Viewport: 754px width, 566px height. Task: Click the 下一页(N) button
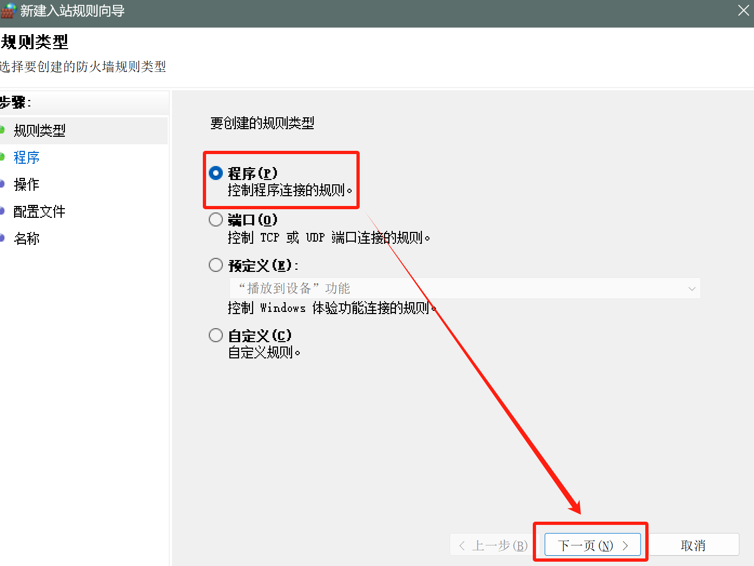click(x=592, y=545)
